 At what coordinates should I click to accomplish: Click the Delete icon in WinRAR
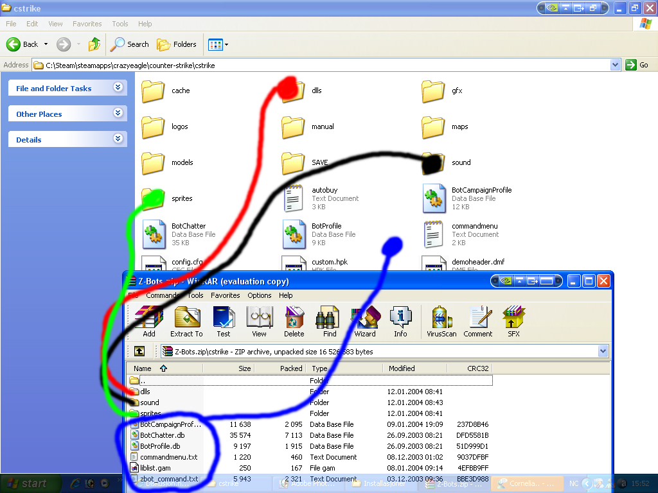click(x=294, y=321)
